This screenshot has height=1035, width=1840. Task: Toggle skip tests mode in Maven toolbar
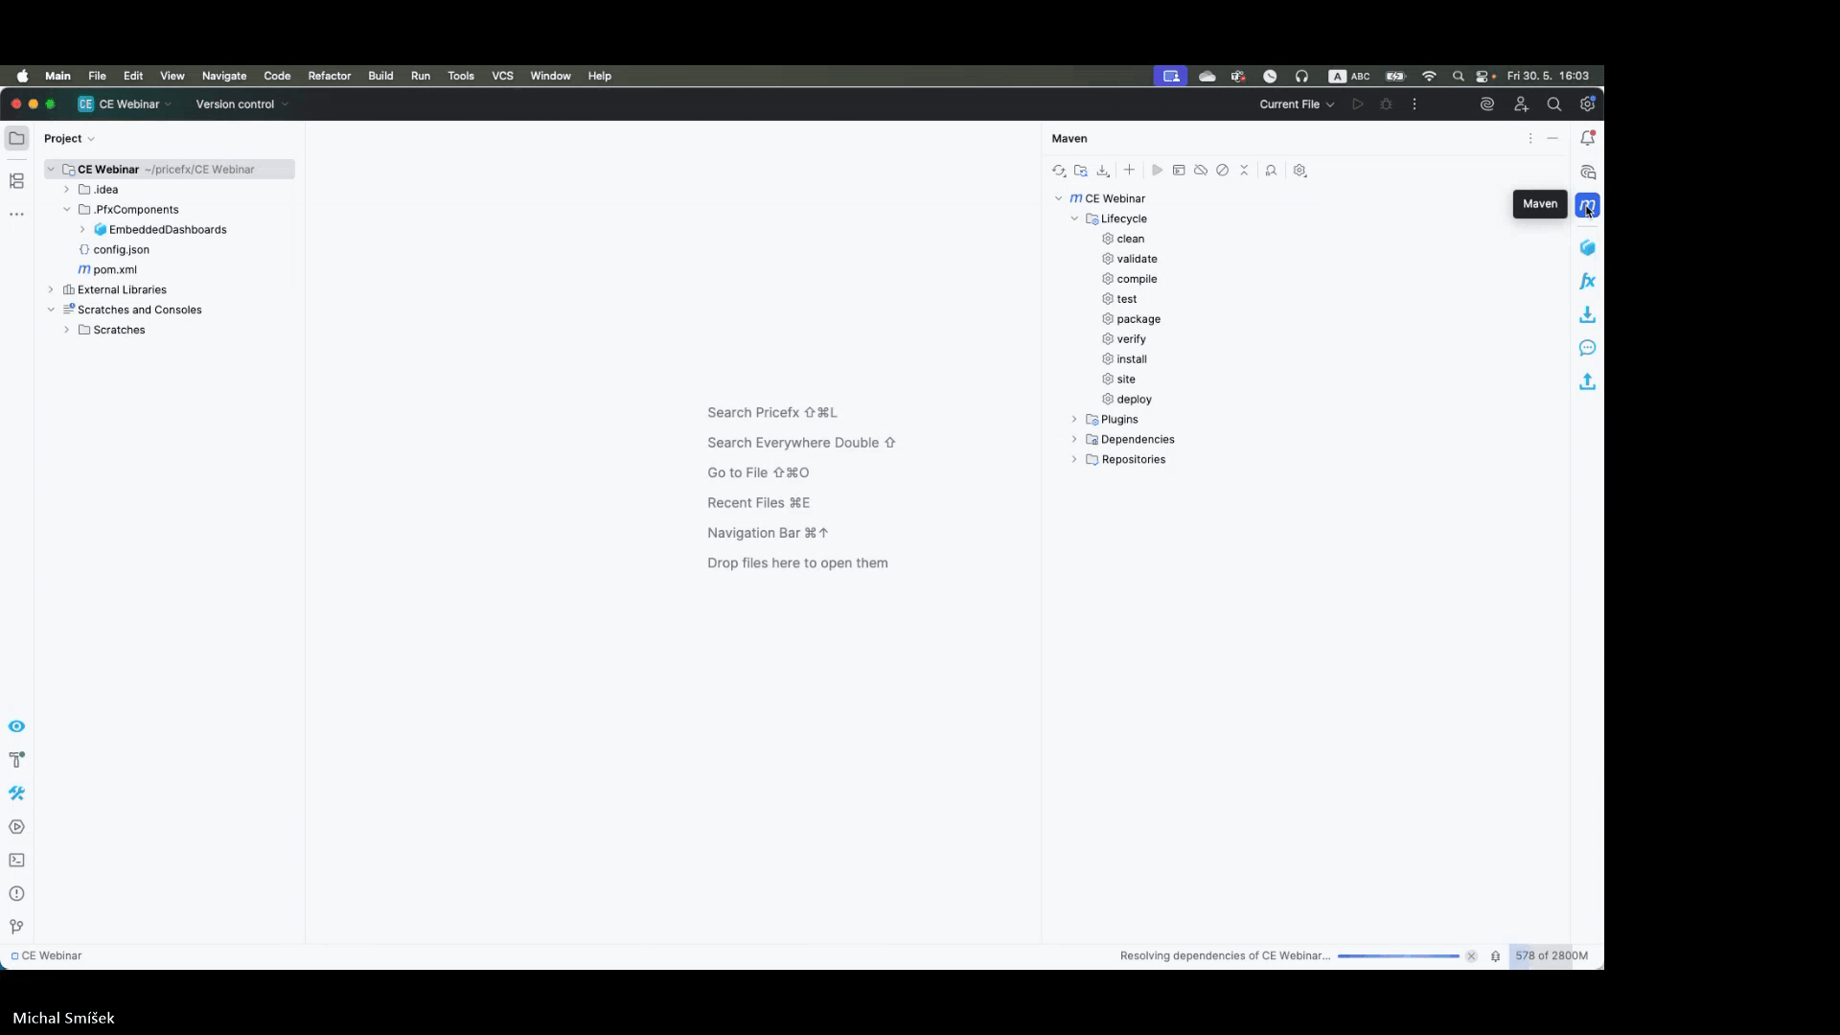1223,171
